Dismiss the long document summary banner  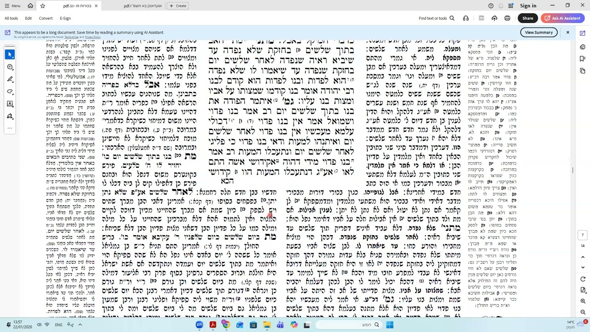point(568,32)
